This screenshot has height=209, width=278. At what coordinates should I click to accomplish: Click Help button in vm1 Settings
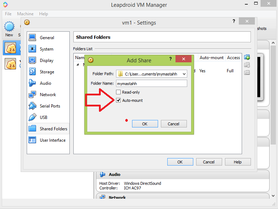[238, 162]
